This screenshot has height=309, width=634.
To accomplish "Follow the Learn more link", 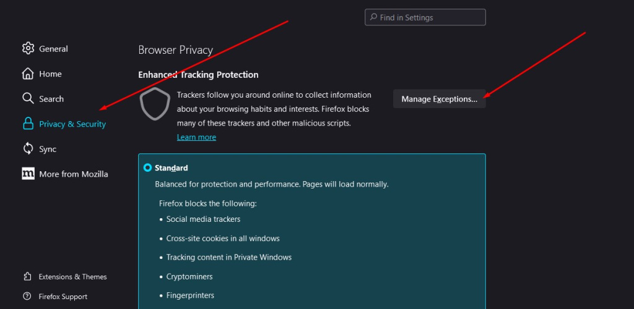I will (x=196, y=137).
